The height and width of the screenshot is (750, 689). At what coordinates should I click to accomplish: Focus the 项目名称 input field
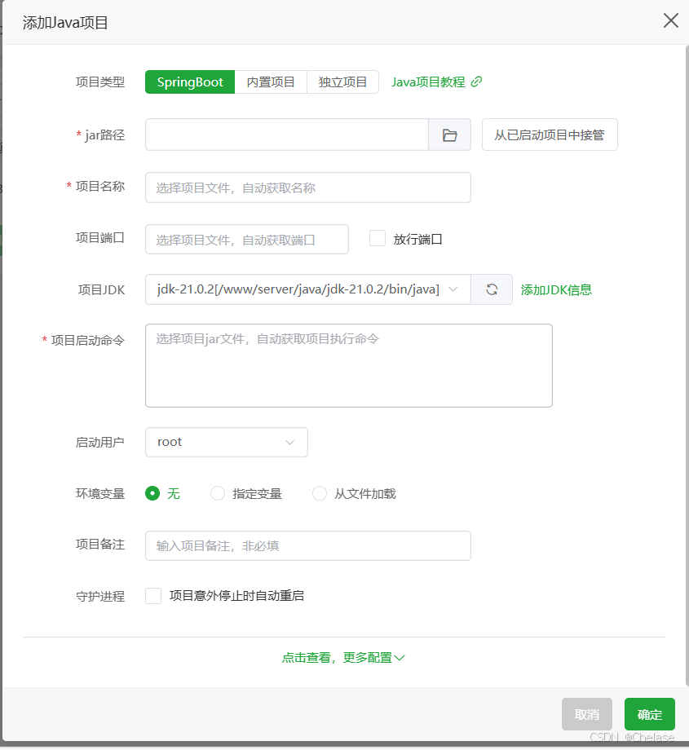(308, 187)
